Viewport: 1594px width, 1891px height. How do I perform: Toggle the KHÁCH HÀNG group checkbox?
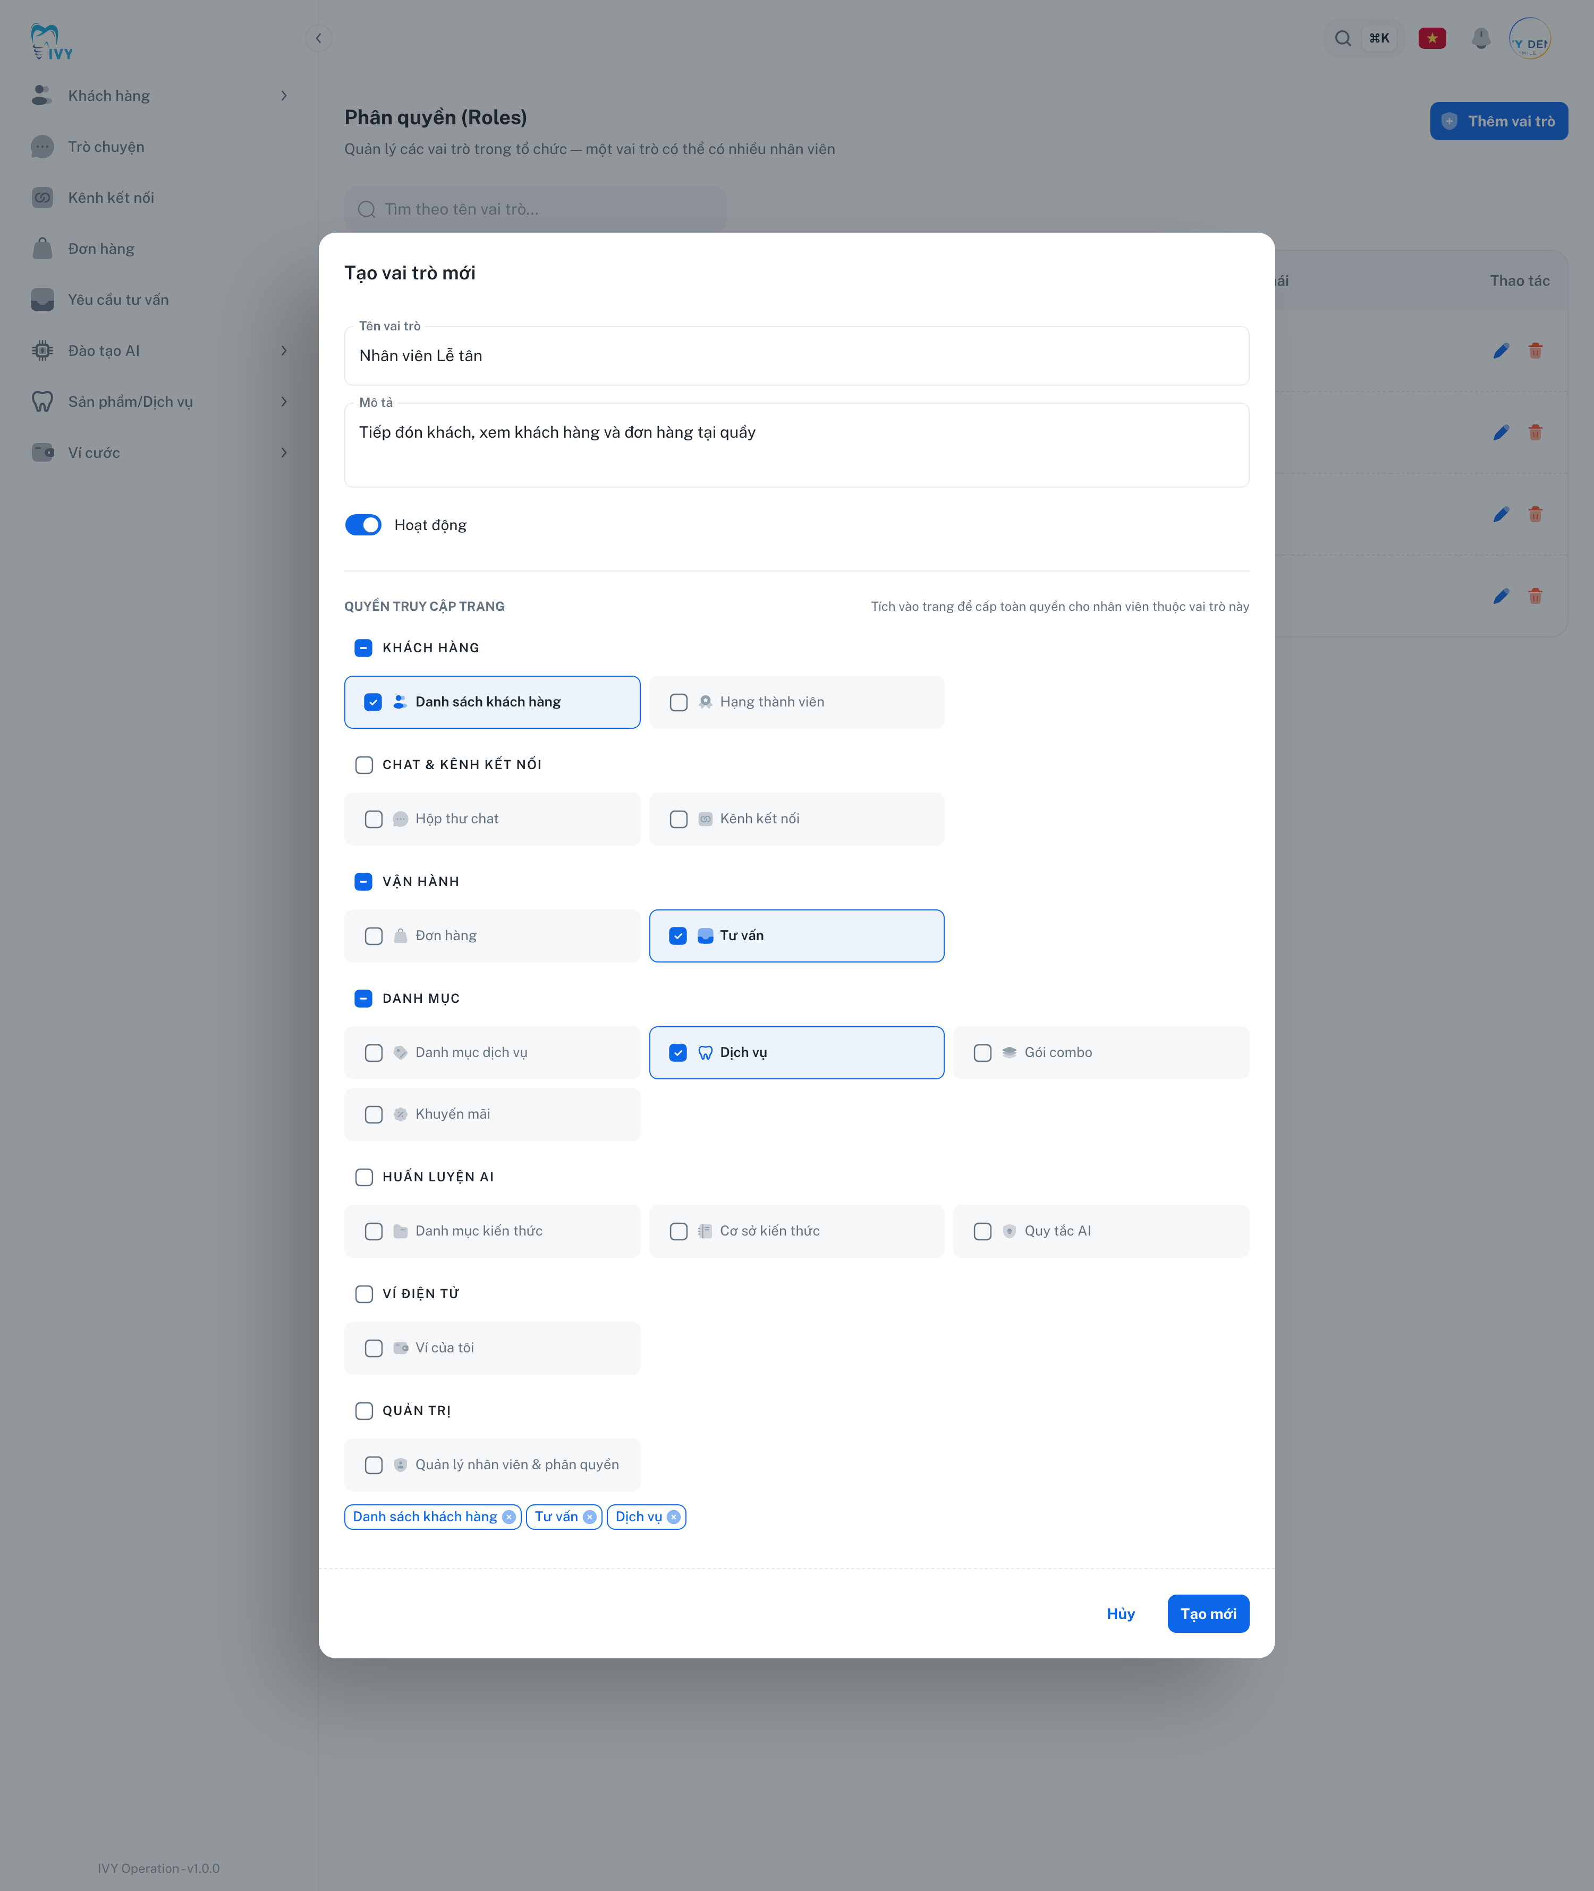[x=363, y=648]
